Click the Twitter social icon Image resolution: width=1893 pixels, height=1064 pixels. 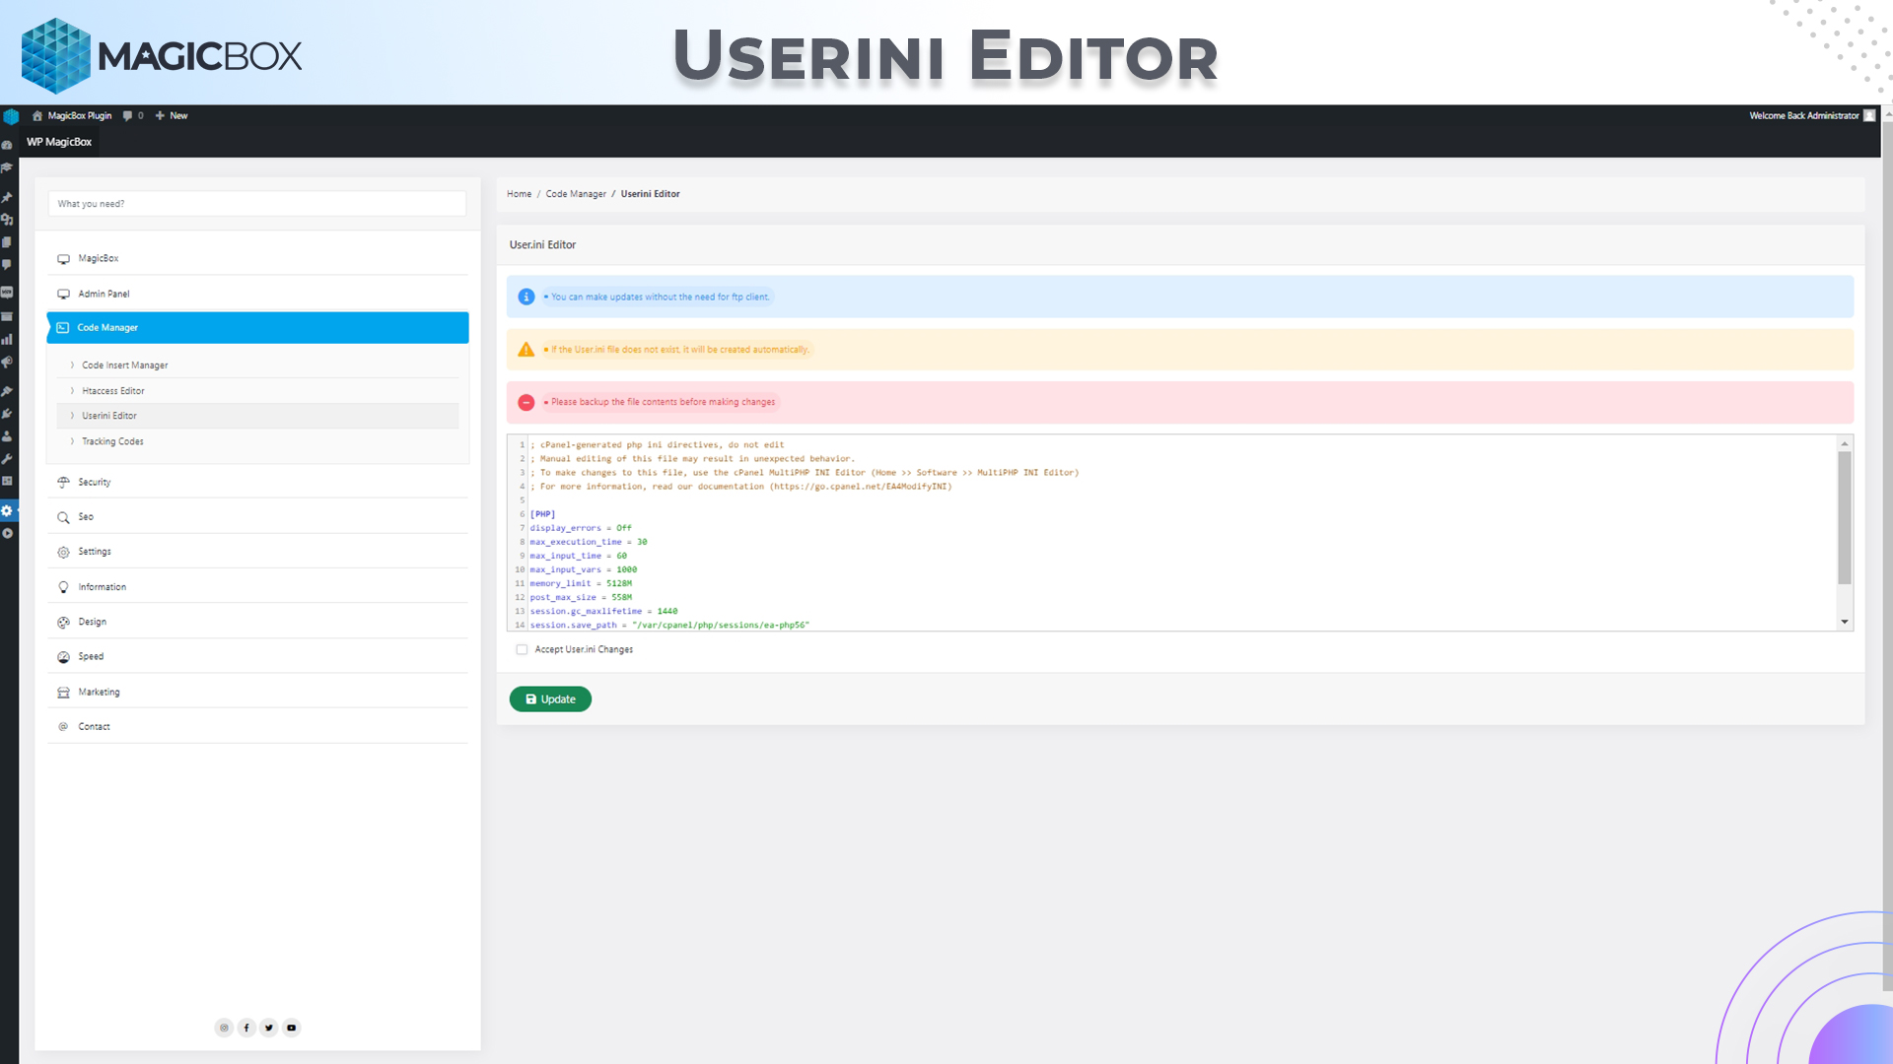269,1028
